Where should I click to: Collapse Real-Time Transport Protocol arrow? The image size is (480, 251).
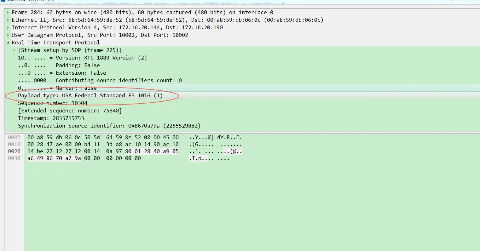8,43
